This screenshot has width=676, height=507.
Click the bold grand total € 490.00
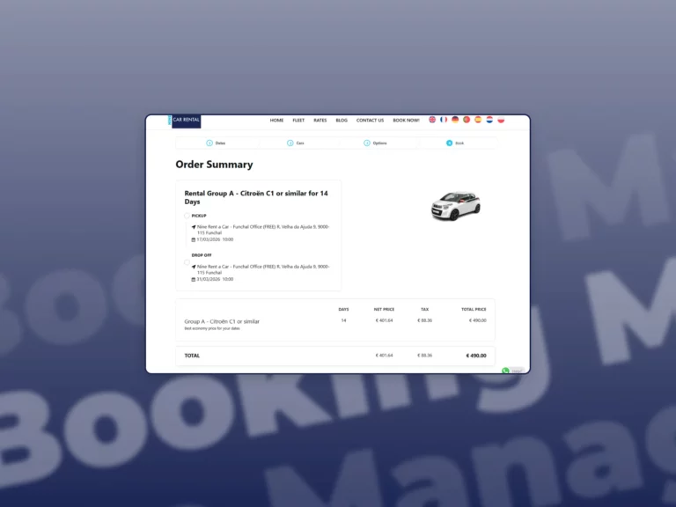[476, 356]
